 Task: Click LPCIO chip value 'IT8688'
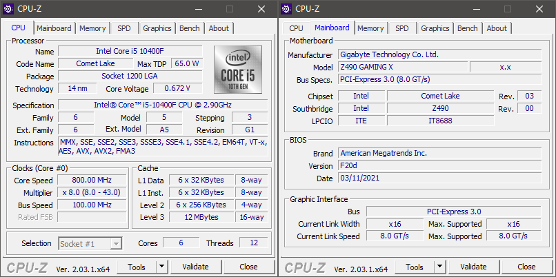pos(440,121)
